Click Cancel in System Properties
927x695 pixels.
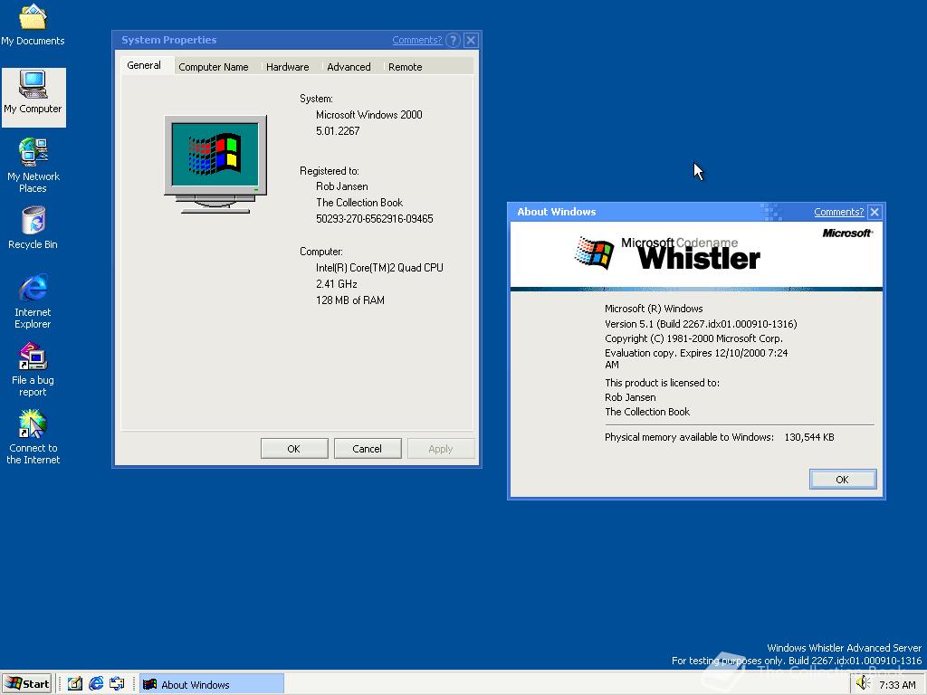(x=368, y=449)
